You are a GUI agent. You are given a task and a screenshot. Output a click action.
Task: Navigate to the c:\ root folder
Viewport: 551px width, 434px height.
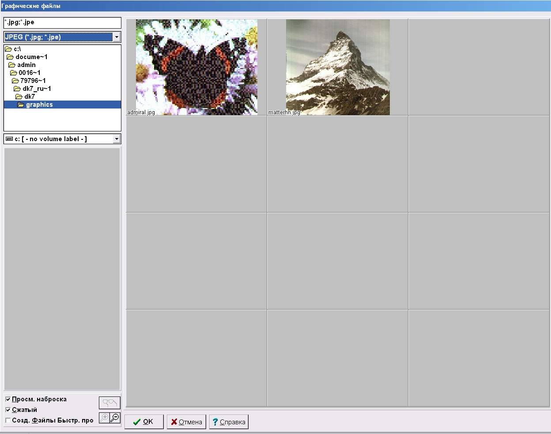coord(17,49)
